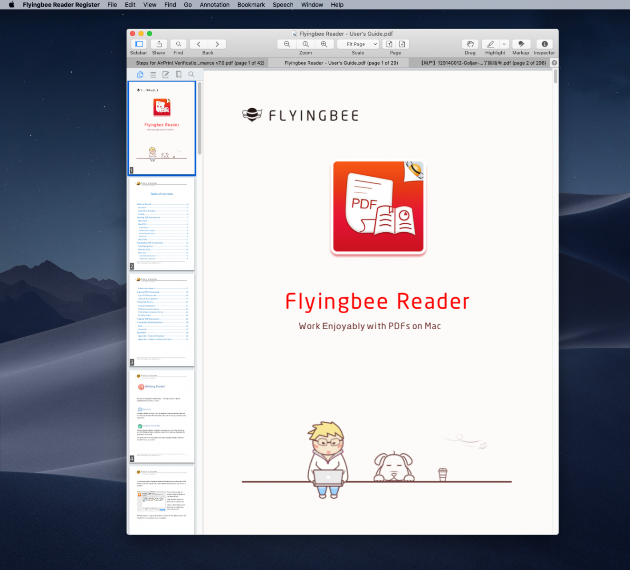This screenshot has height=570, width=630.
Task: Open the Flyingbee Reader Register menu
Action: point(61,5)
